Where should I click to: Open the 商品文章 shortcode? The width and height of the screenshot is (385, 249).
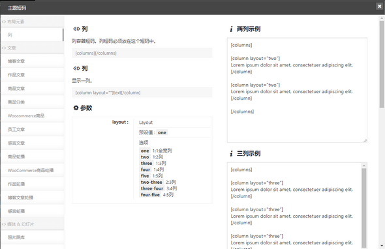click(33, 88)
